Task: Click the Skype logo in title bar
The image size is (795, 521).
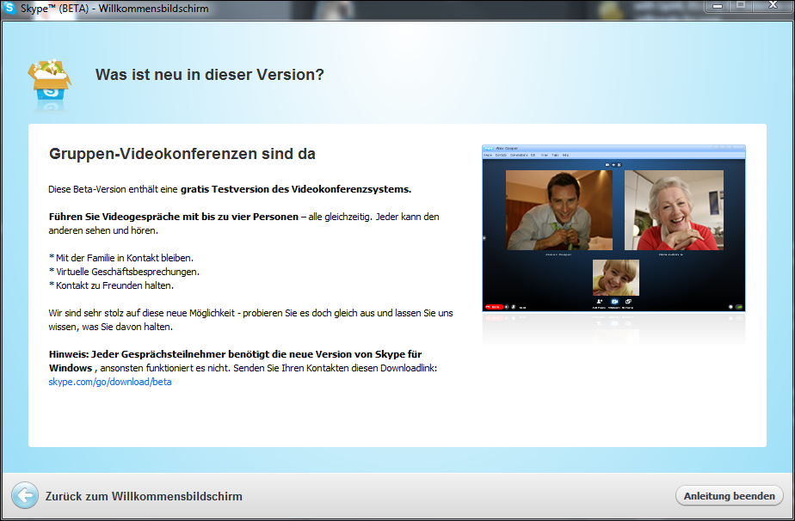Action: [x=9, y=8]
